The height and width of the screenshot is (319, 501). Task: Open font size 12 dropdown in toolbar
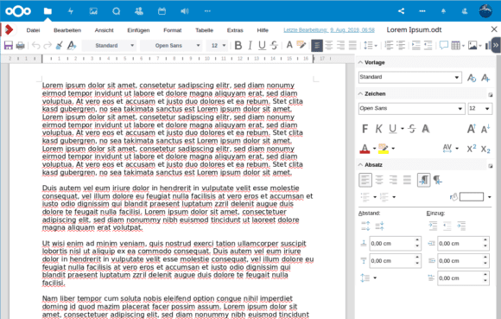[217, 46]
